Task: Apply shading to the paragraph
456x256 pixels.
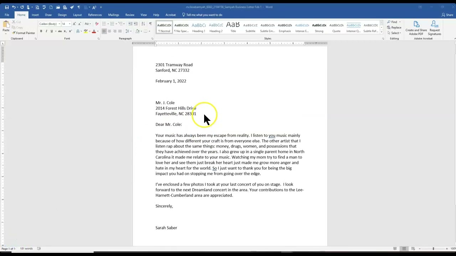Action: (137, 31)
